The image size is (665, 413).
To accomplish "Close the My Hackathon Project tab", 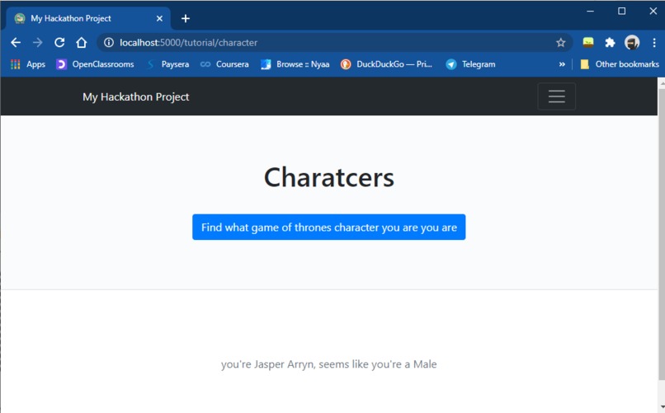I will tap(159, 19).
